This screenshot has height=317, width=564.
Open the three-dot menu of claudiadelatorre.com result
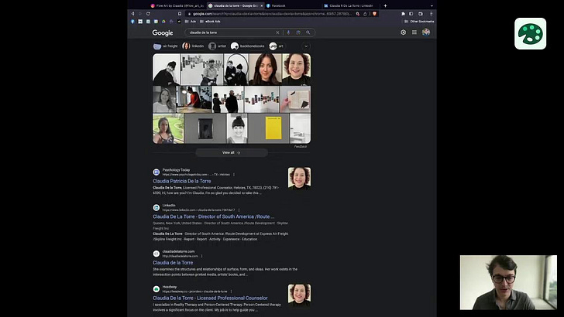(201, 256)
